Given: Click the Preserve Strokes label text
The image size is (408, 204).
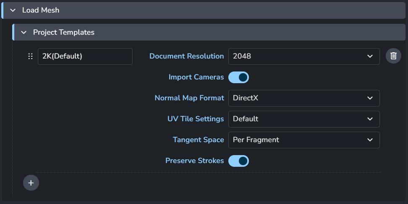Looking at the screenshot, I should pos(195,161).
